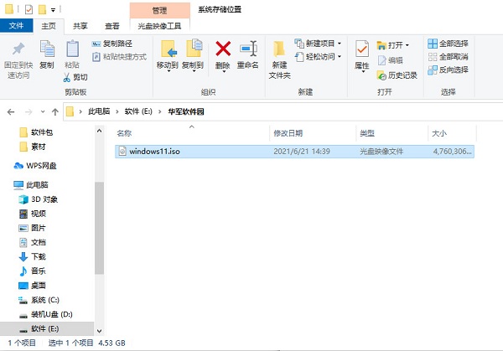Click the red Delete X icon
Viewport: 503px width, 351px height.
[223, 49]
